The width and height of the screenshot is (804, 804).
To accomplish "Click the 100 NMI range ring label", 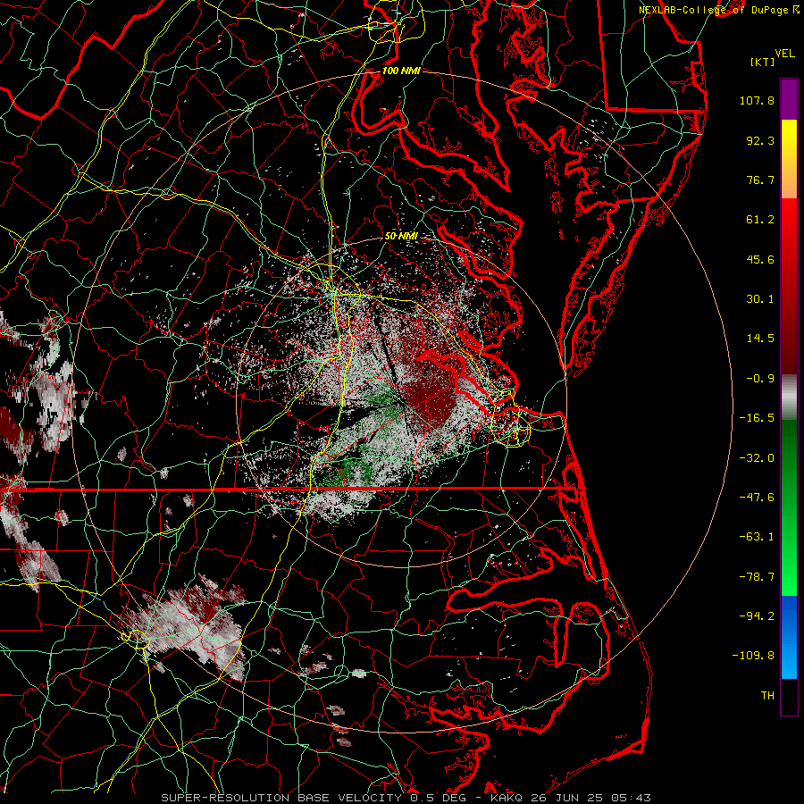I will [401, 71].
